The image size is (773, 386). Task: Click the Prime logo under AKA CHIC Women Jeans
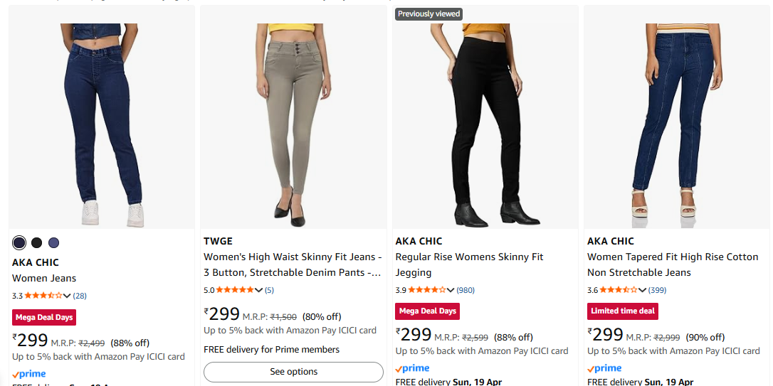click(x=29, y=374)
